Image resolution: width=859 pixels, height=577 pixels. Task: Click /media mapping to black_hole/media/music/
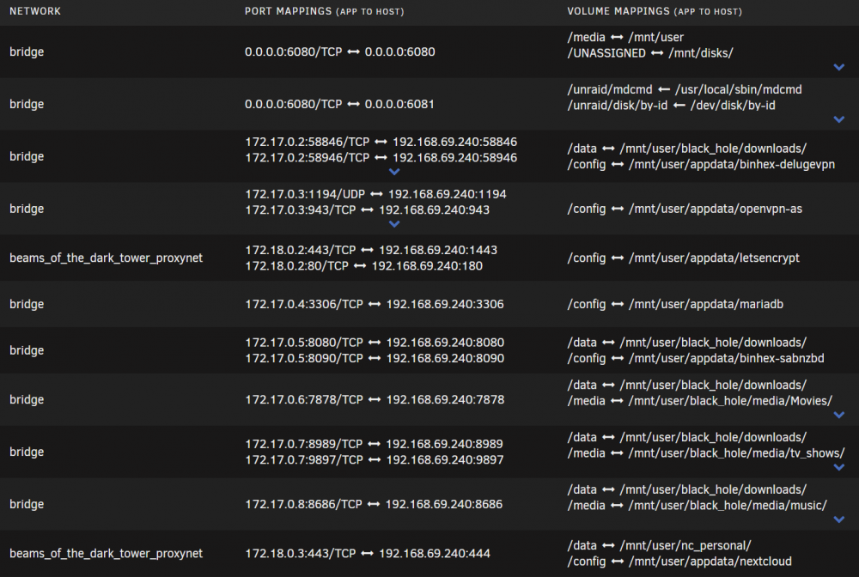698,506
